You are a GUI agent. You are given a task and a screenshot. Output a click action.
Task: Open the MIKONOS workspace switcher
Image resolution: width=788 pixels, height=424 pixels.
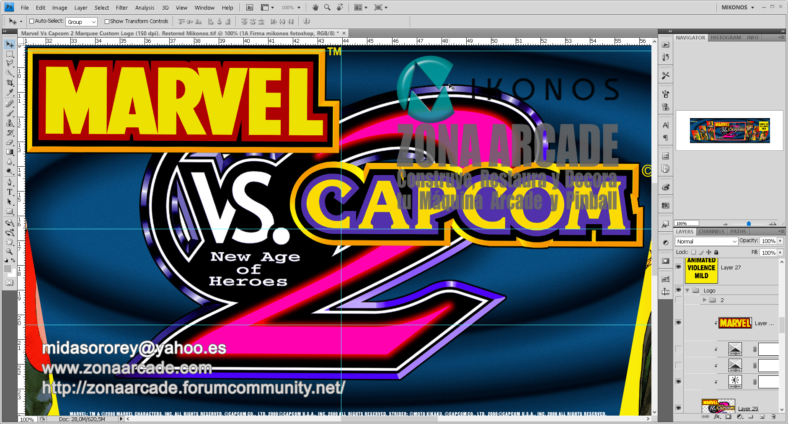point(738,8)
